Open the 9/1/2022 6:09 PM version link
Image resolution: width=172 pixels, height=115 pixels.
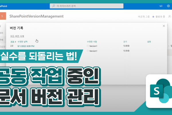tap(26, 46)
